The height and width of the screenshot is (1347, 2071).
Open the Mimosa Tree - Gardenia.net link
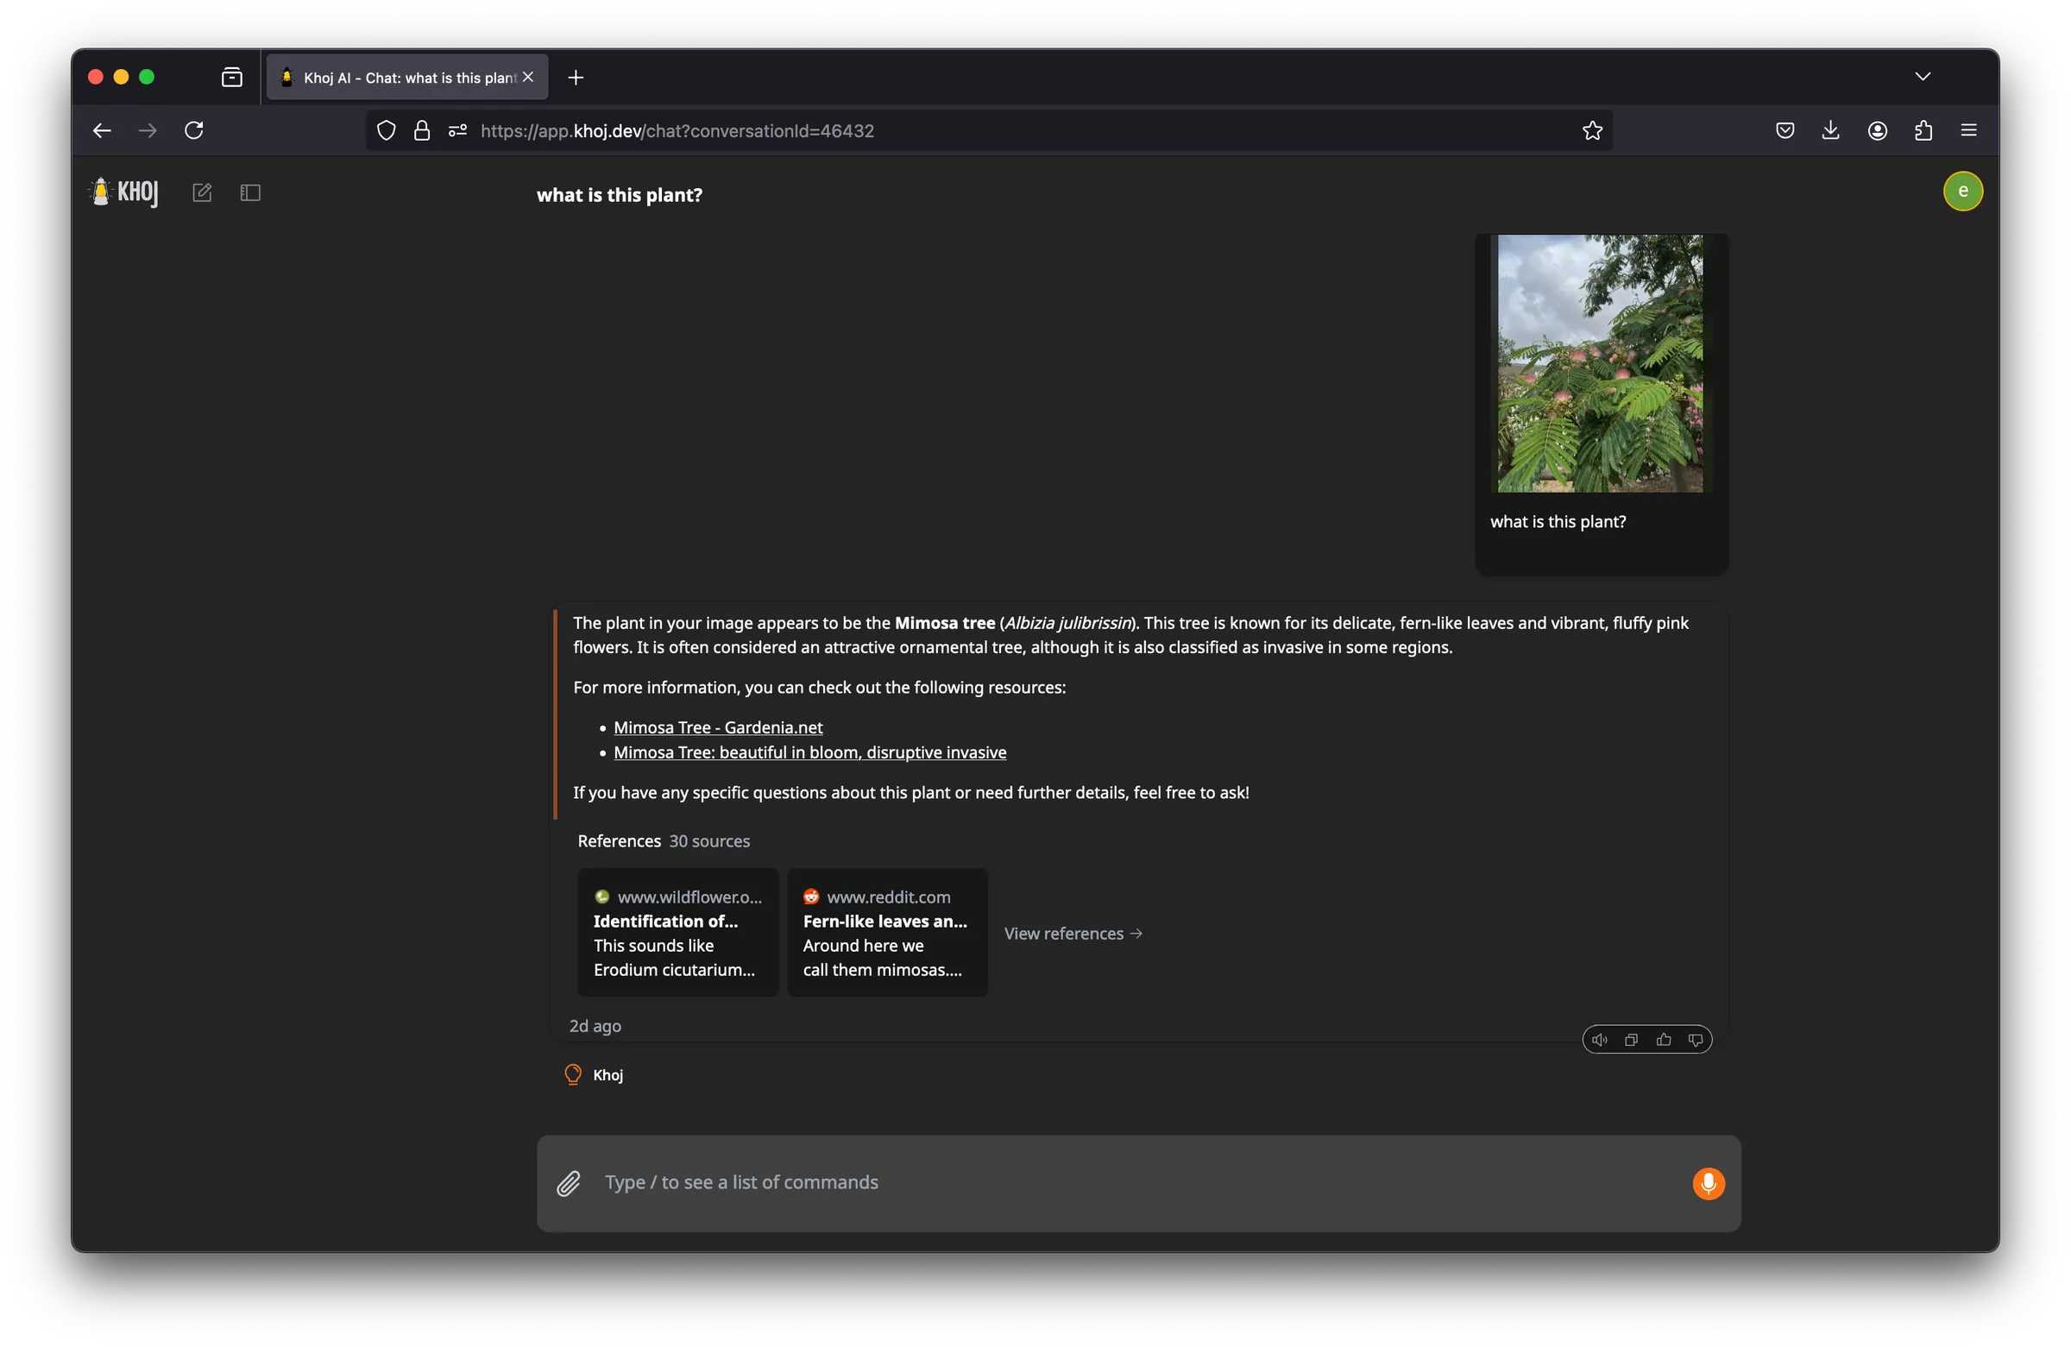[718, 727]
